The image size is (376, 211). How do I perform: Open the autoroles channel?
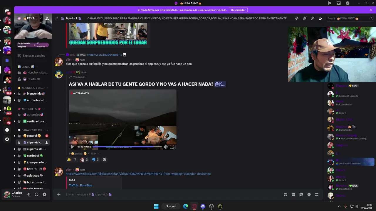click(33, 115)
